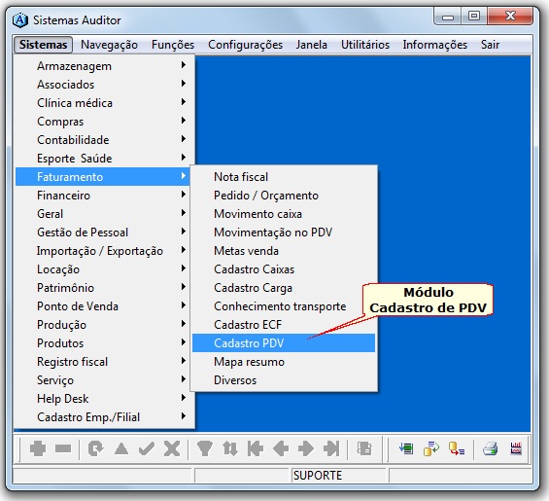
Task: Click the SUPORTE status bar field
Action: 338,476
